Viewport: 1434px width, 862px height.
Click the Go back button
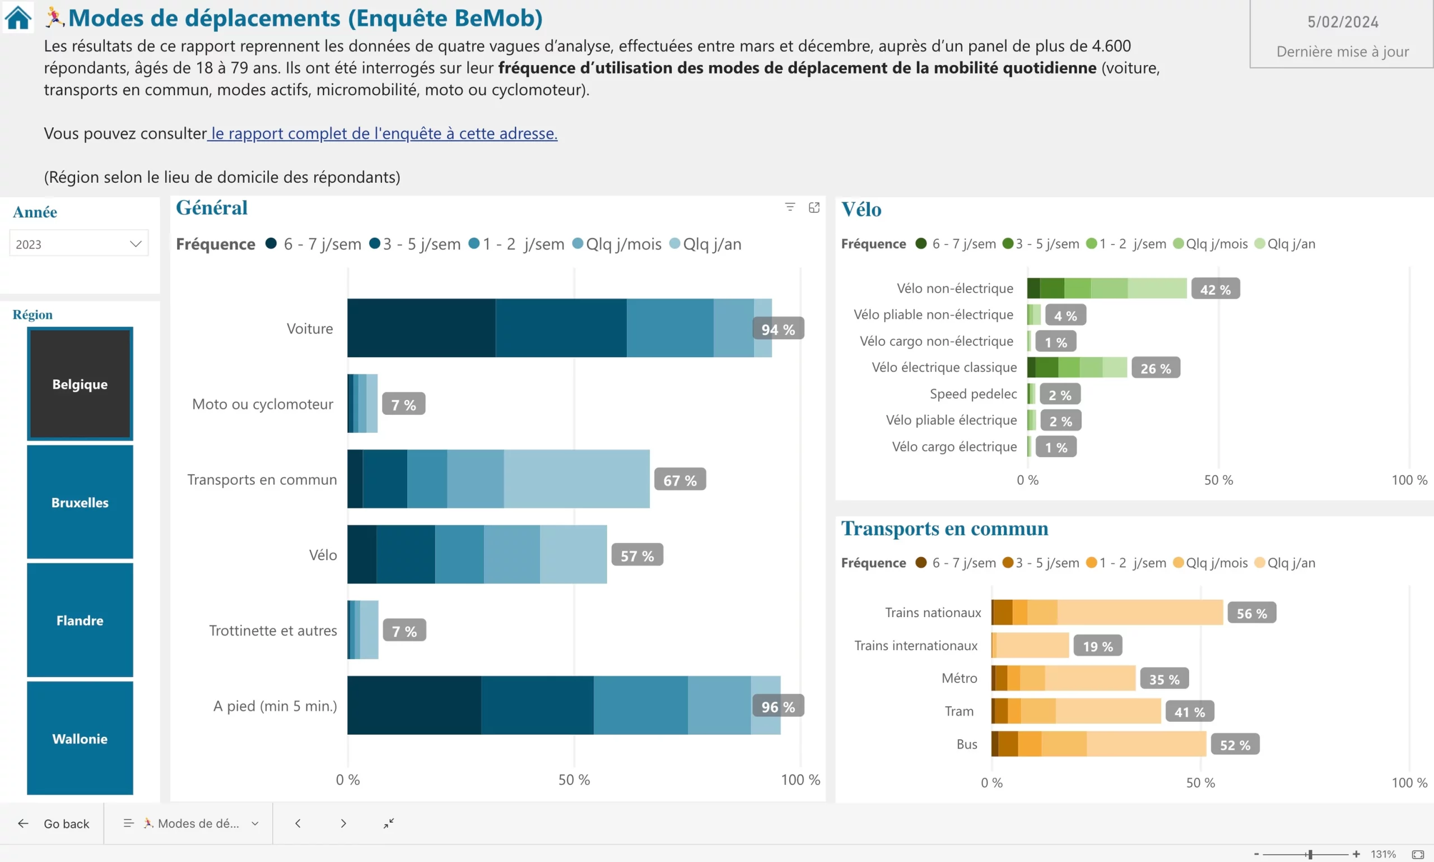pos(53,823)
